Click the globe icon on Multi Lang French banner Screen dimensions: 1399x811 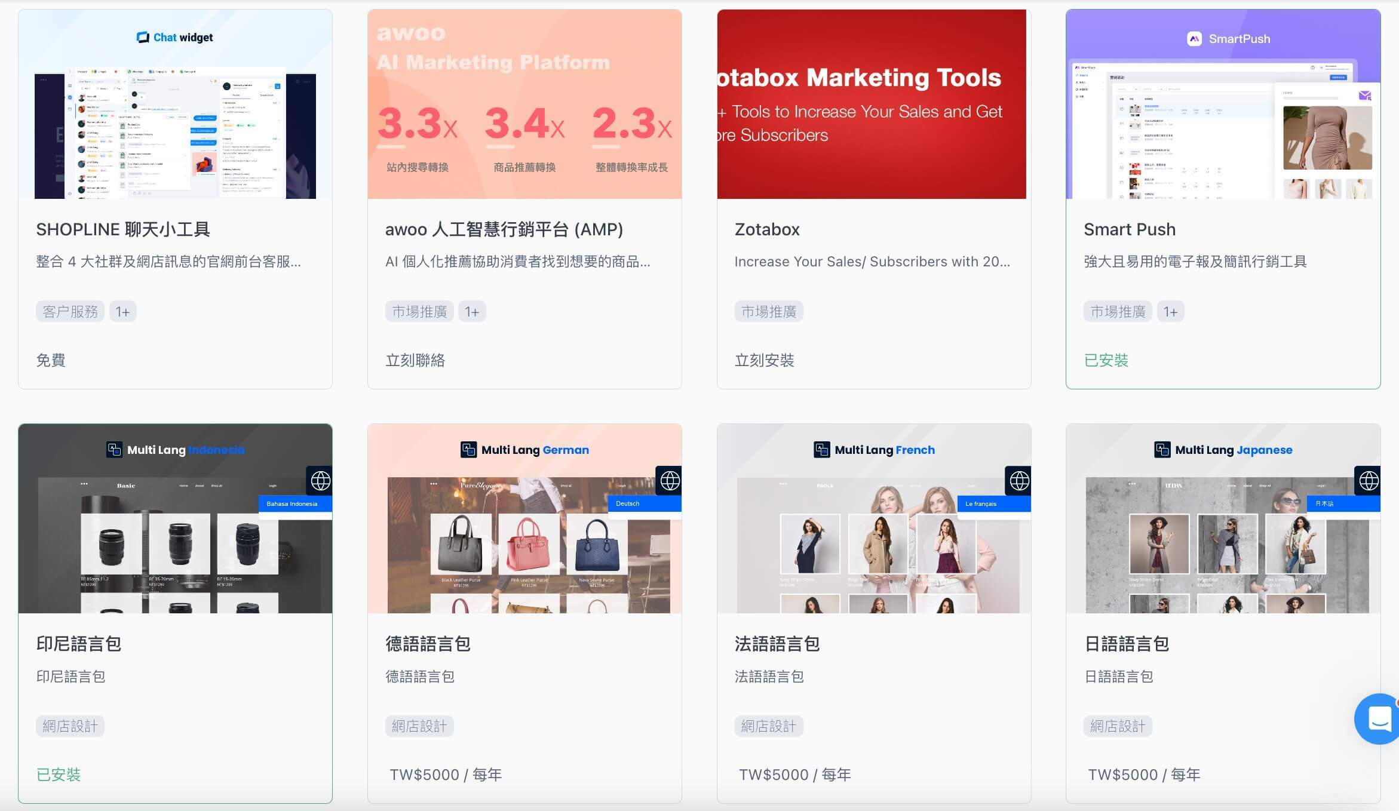[x=1020, y=481]
